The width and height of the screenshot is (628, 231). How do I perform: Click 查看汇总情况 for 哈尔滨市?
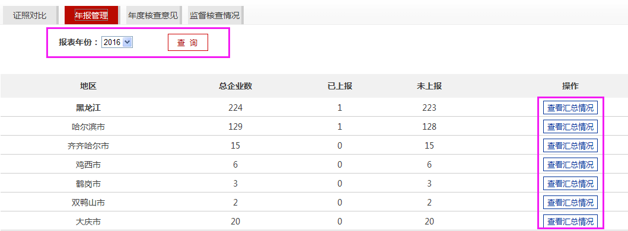coord(570,127)
